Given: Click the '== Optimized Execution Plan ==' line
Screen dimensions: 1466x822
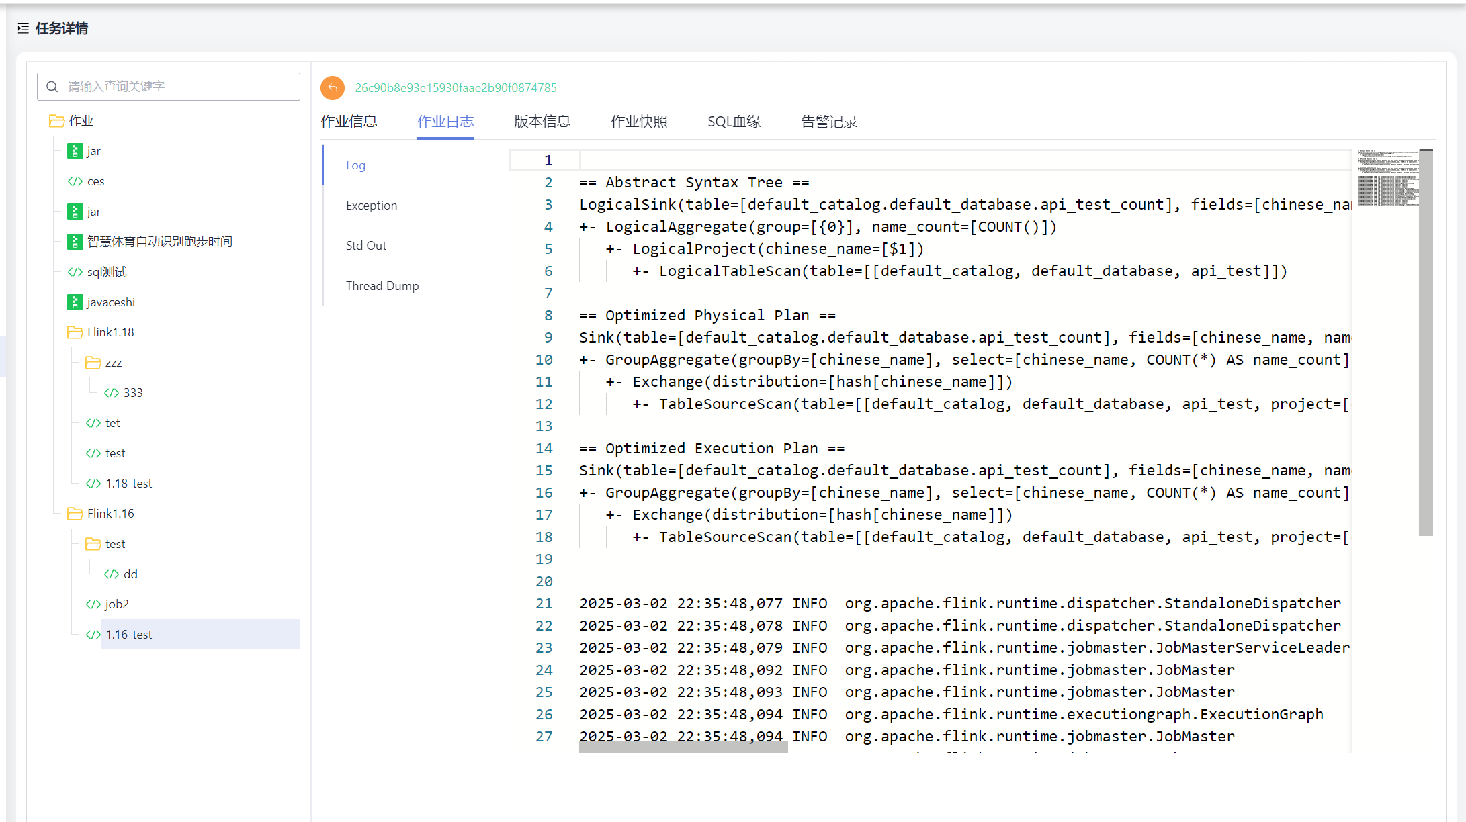Looking at the screenshot, I should coord(712,449).
